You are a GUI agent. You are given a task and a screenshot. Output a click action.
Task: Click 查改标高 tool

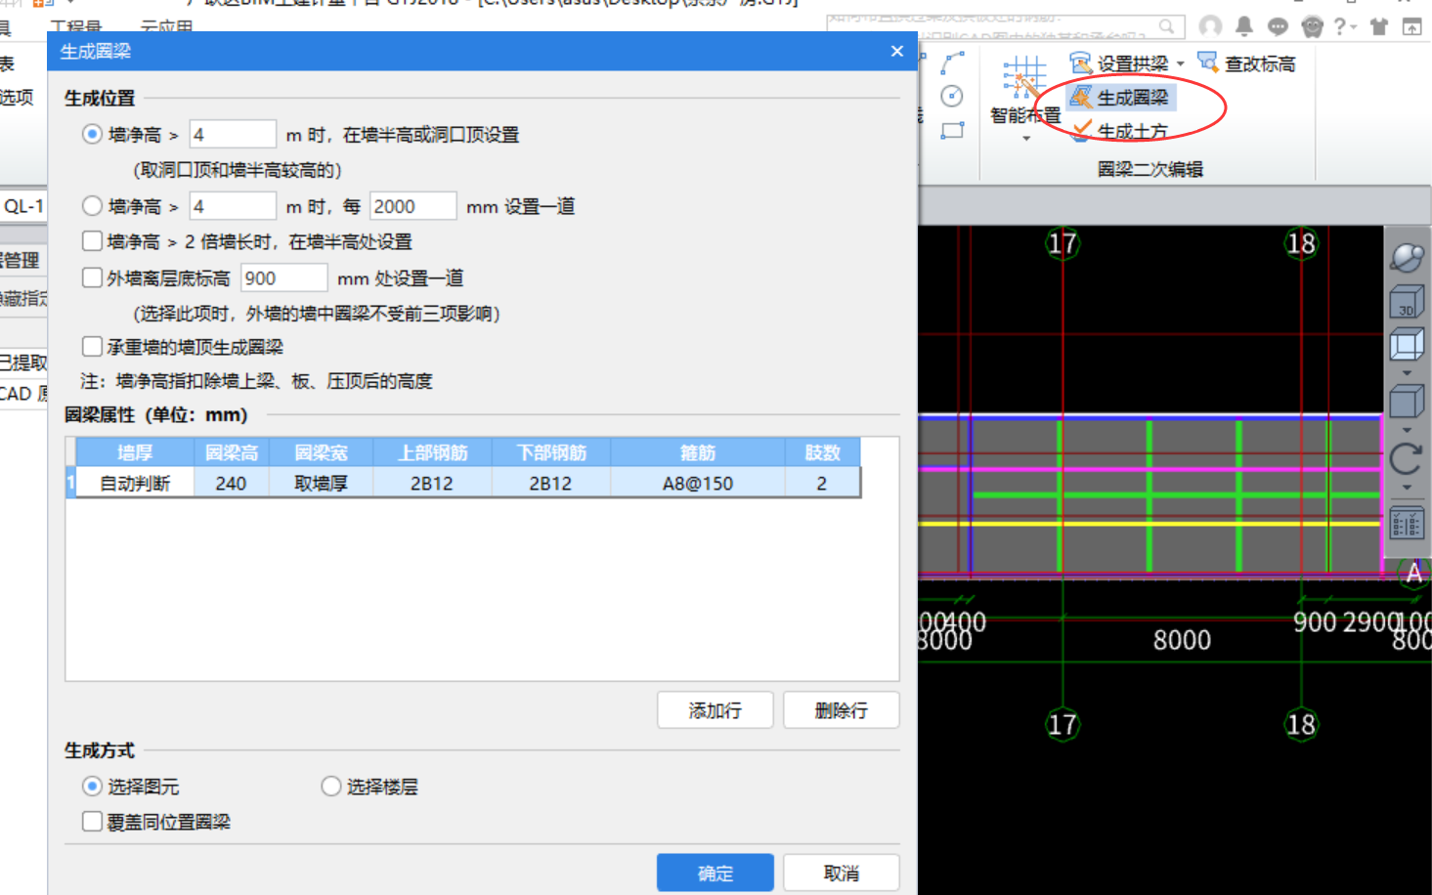[1247, 64]
